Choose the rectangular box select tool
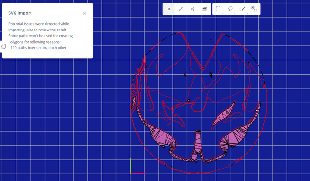 tap(218, 9)
